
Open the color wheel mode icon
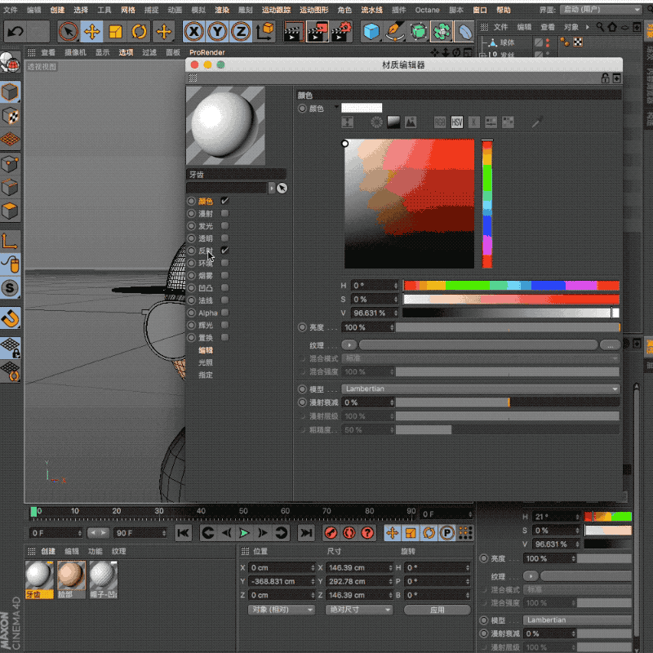pos(376,122)
